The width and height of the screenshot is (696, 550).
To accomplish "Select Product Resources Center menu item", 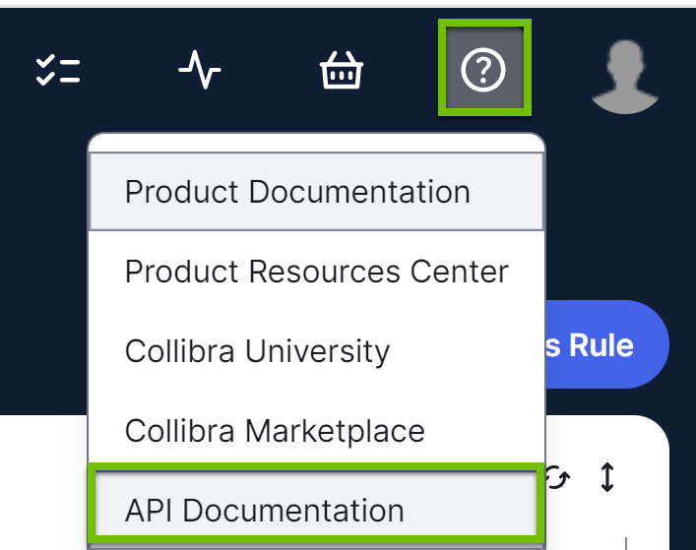I will tap(316, 271).
